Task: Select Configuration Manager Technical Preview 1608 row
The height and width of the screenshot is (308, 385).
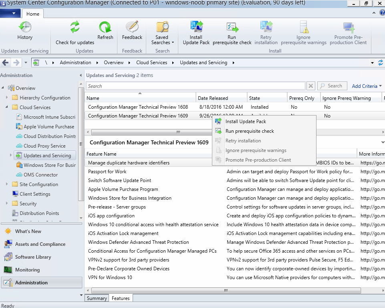Action: (x=235, y=107)
